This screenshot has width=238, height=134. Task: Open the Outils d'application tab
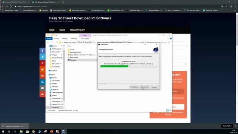[85, 39]
